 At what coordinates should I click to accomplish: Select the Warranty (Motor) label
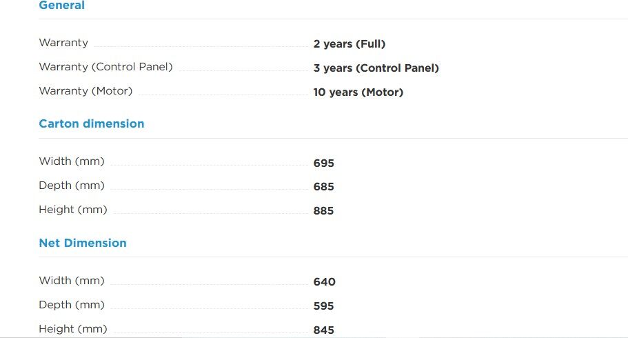(85, 91)
